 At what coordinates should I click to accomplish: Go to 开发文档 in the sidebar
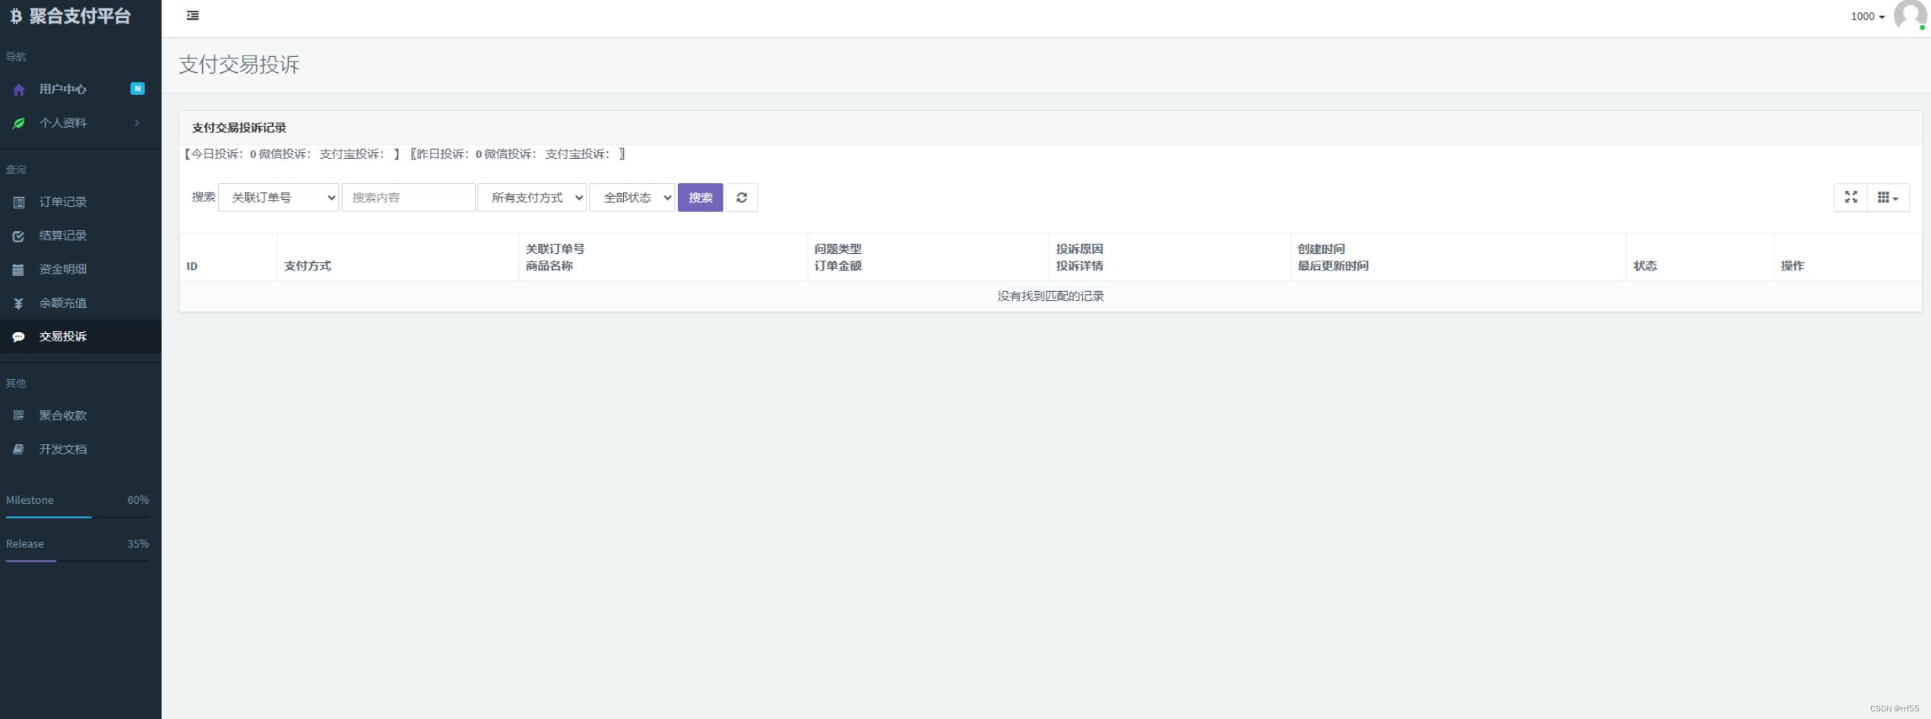63,449
